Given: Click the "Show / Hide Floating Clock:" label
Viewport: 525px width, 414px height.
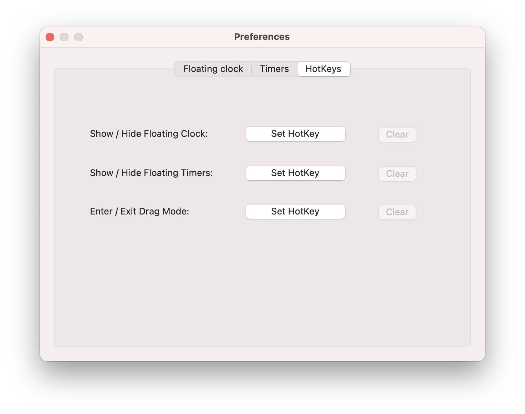Looking at the screenshot, I should [x=149, y=134].
